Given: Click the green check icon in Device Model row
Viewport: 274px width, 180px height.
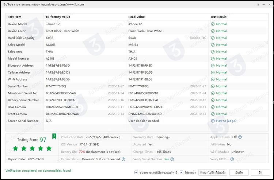Looking at the screenshot, I should click(x=213, y=24).
